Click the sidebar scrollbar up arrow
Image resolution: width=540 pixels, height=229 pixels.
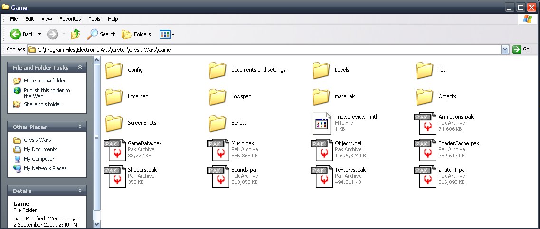click(97, 61)
